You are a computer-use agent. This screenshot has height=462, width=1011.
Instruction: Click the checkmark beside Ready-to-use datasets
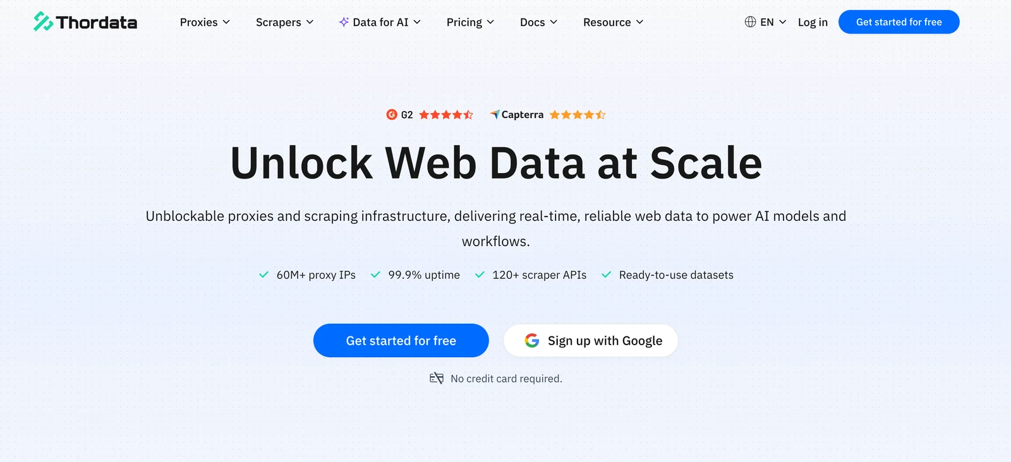607,275
